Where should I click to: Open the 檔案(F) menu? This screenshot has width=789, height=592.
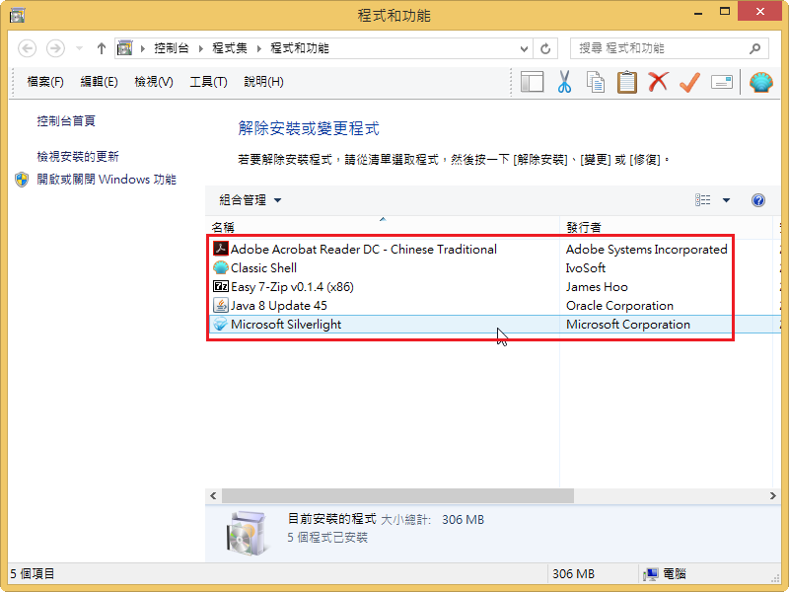45,82
